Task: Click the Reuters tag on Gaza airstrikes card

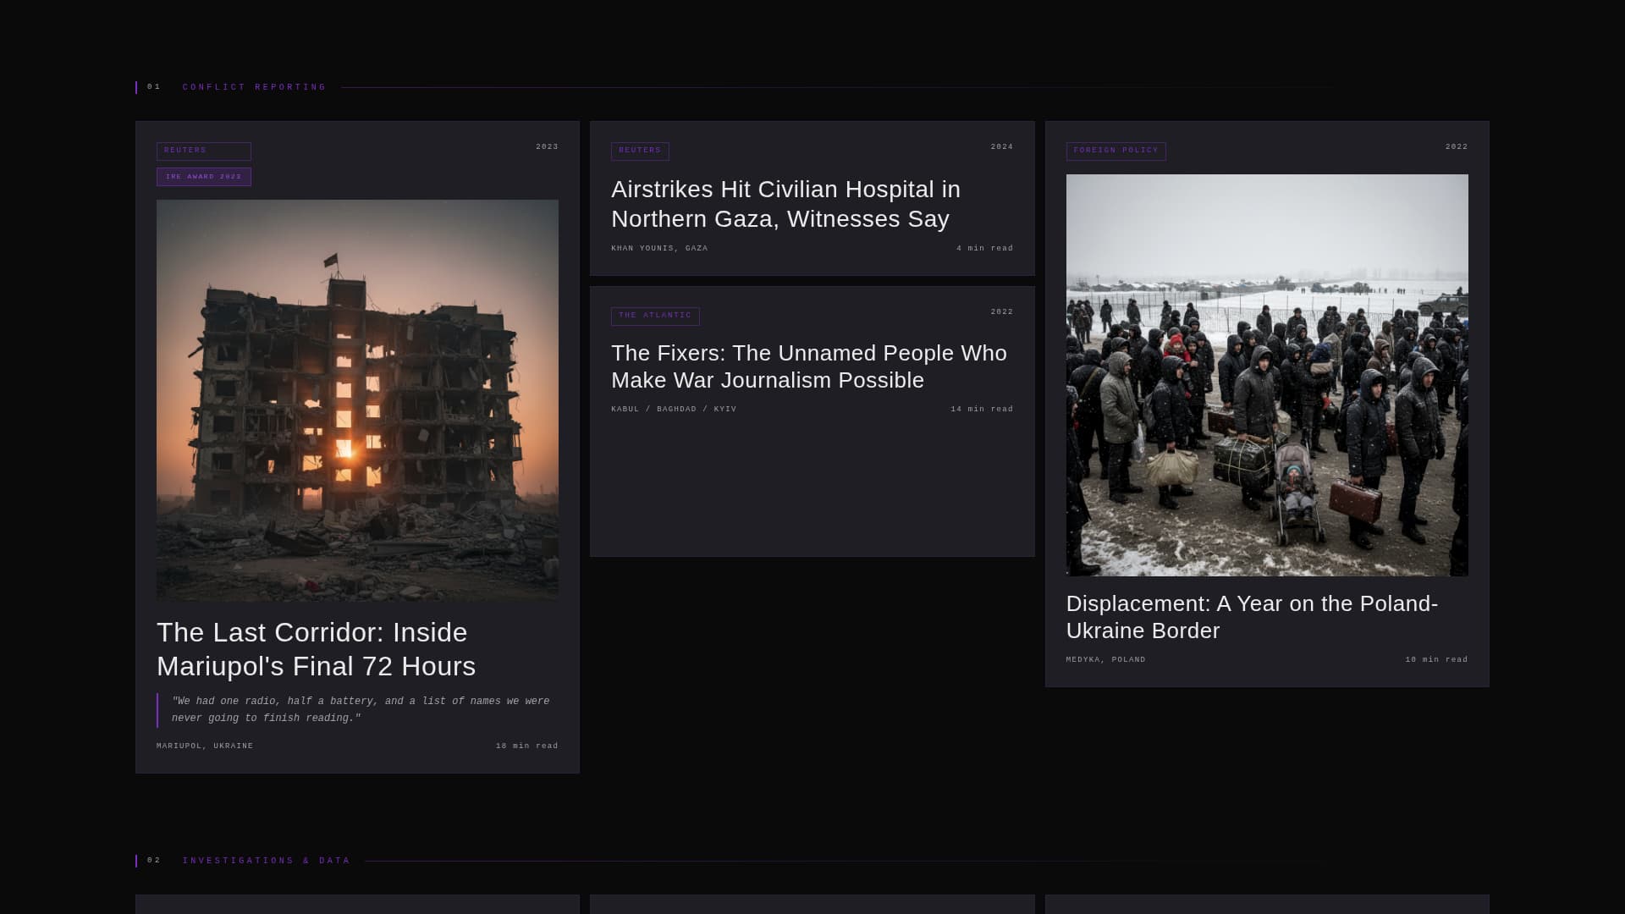Action: click(x=640, y=151)
